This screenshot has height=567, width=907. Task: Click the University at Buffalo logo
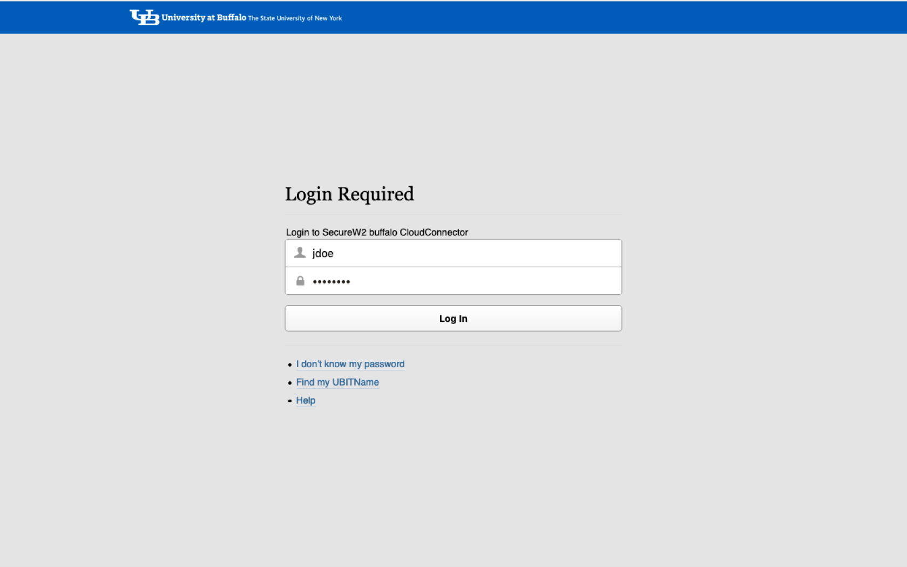click(x=235, y=17)
